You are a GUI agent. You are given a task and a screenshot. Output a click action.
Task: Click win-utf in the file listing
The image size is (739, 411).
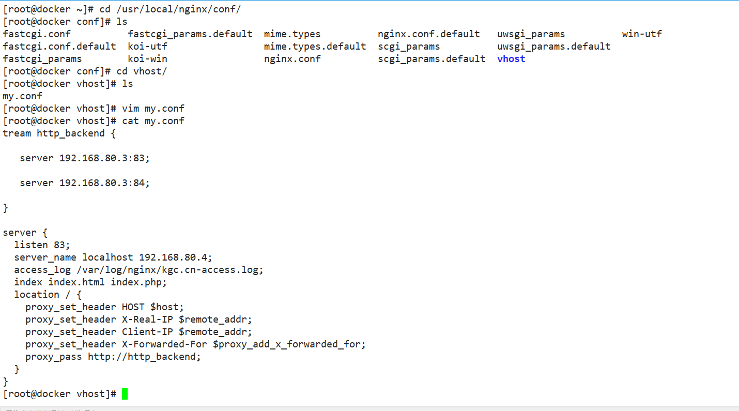tap(642, 34)
